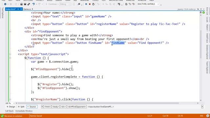This screenshot has width=210, height=118.
Task: Click the crossed-tools icon in toolbar
Action: 119,4
